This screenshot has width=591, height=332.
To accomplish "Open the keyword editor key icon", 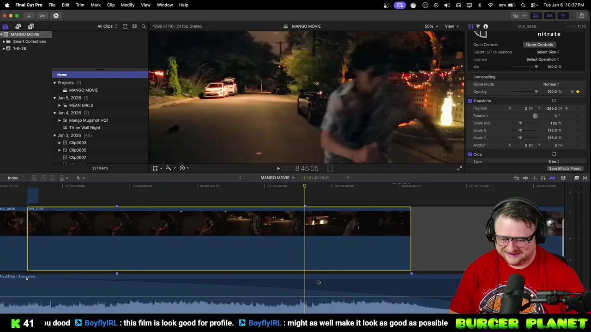I will pos(42,16).
